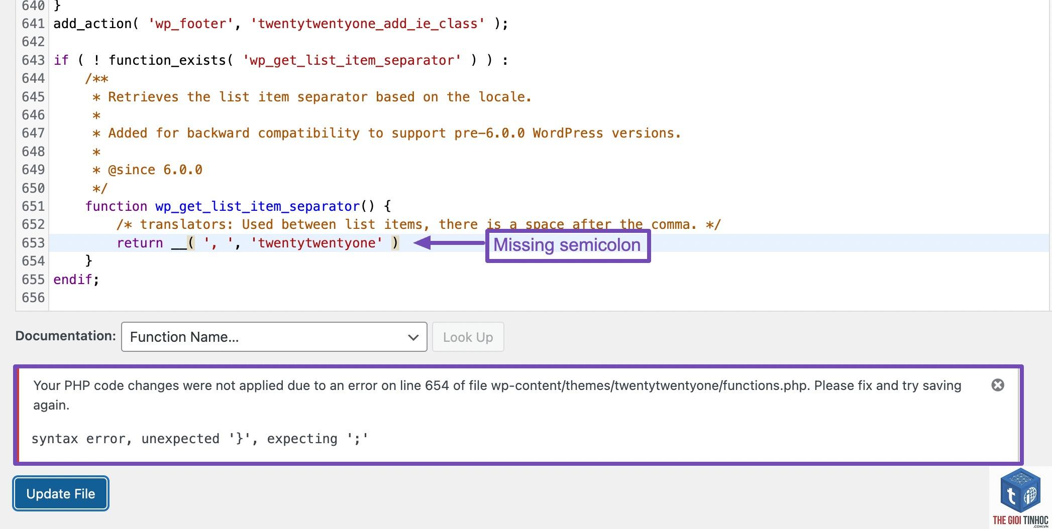The width and height of the screenshot is (1052, 529).
Task: Click line number 641 in the gutter
Action: tap(33, 24)
